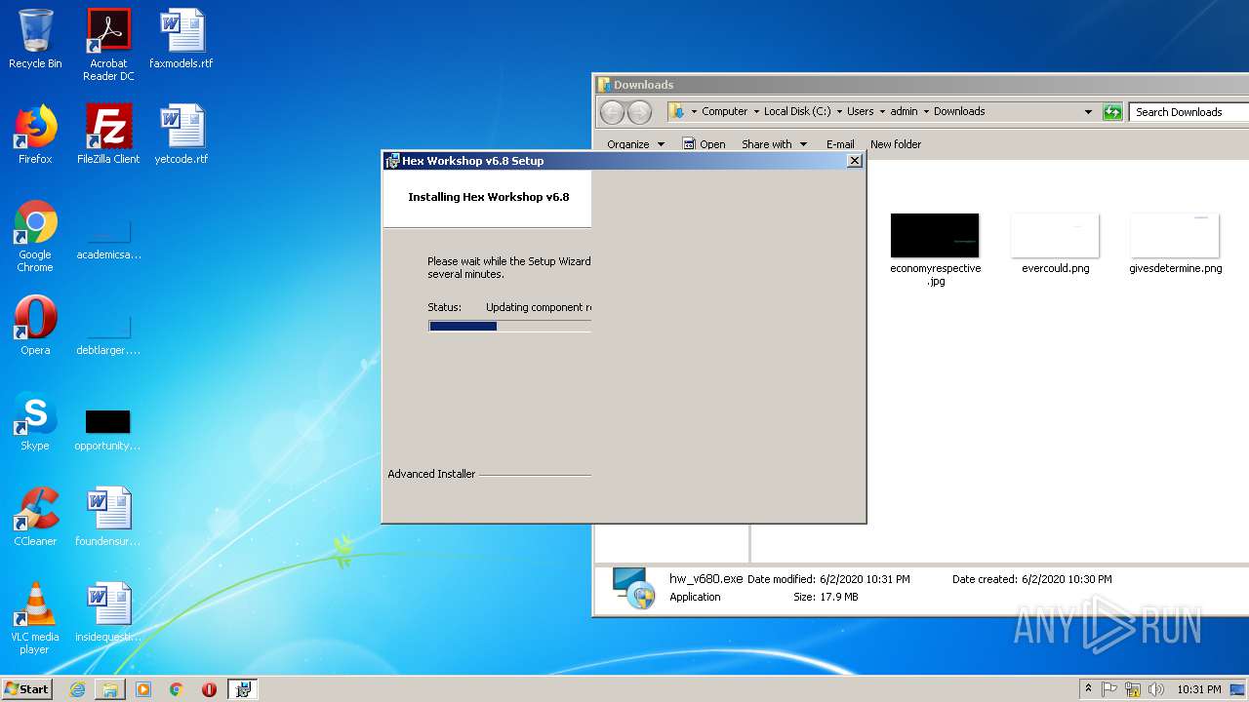Click the network tray icon

1133,689
